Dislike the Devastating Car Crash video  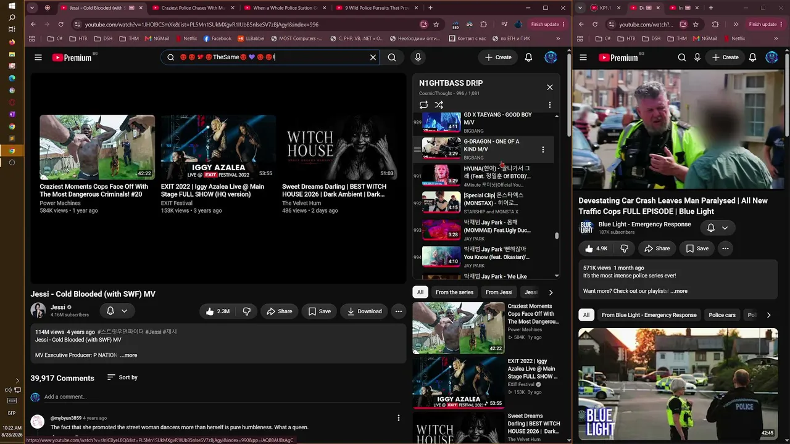624,249
